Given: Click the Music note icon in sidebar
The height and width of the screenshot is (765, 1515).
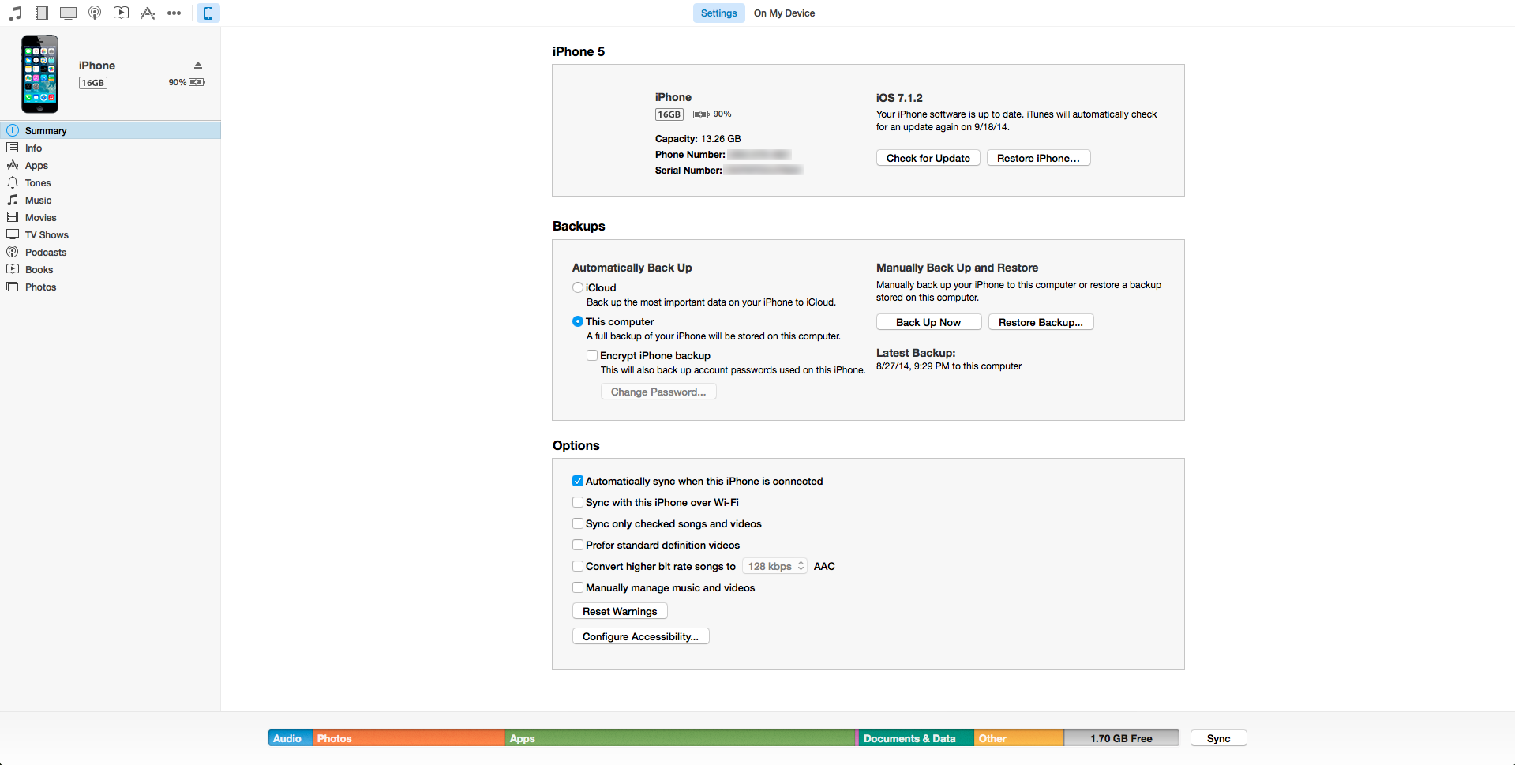Looking at the screenshot, I should [13, 200].
